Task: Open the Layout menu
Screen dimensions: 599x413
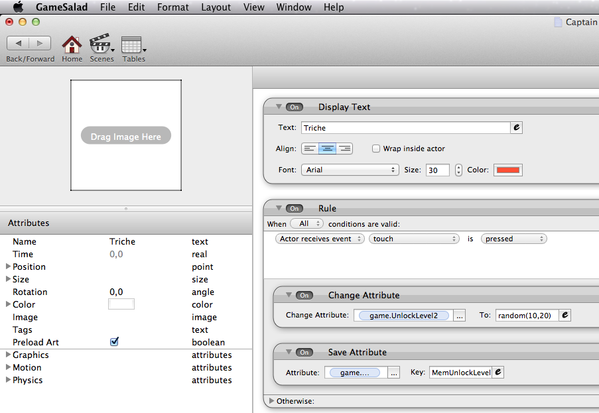Action: (216, 7)
